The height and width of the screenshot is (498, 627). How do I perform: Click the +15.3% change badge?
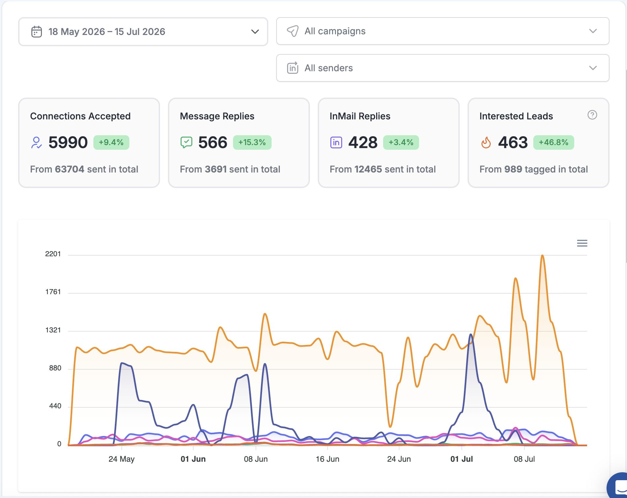coord(252,142)
